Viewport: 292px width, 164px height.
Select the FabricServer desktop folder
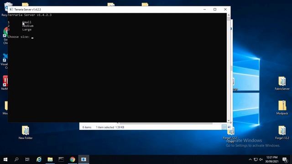point(282,83)
